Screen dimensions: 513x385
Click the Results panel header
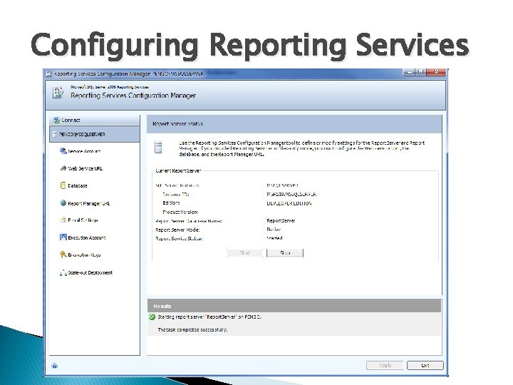point(294,306)
